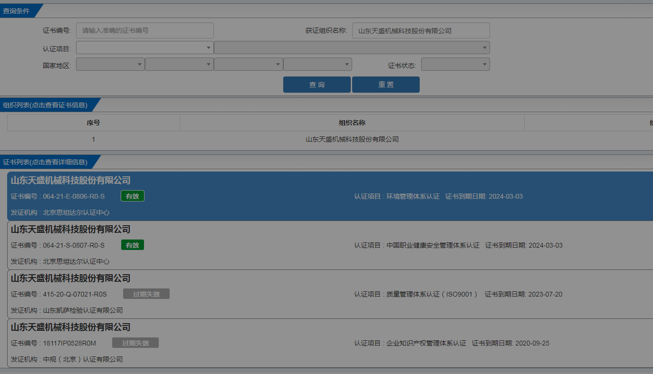
Task: Click issuer 中规（北京）认证有限公司
Action: (x=83, y=359)
